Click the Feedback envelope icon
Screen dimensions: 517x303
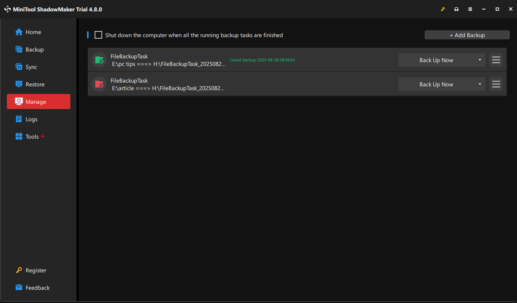19,287
